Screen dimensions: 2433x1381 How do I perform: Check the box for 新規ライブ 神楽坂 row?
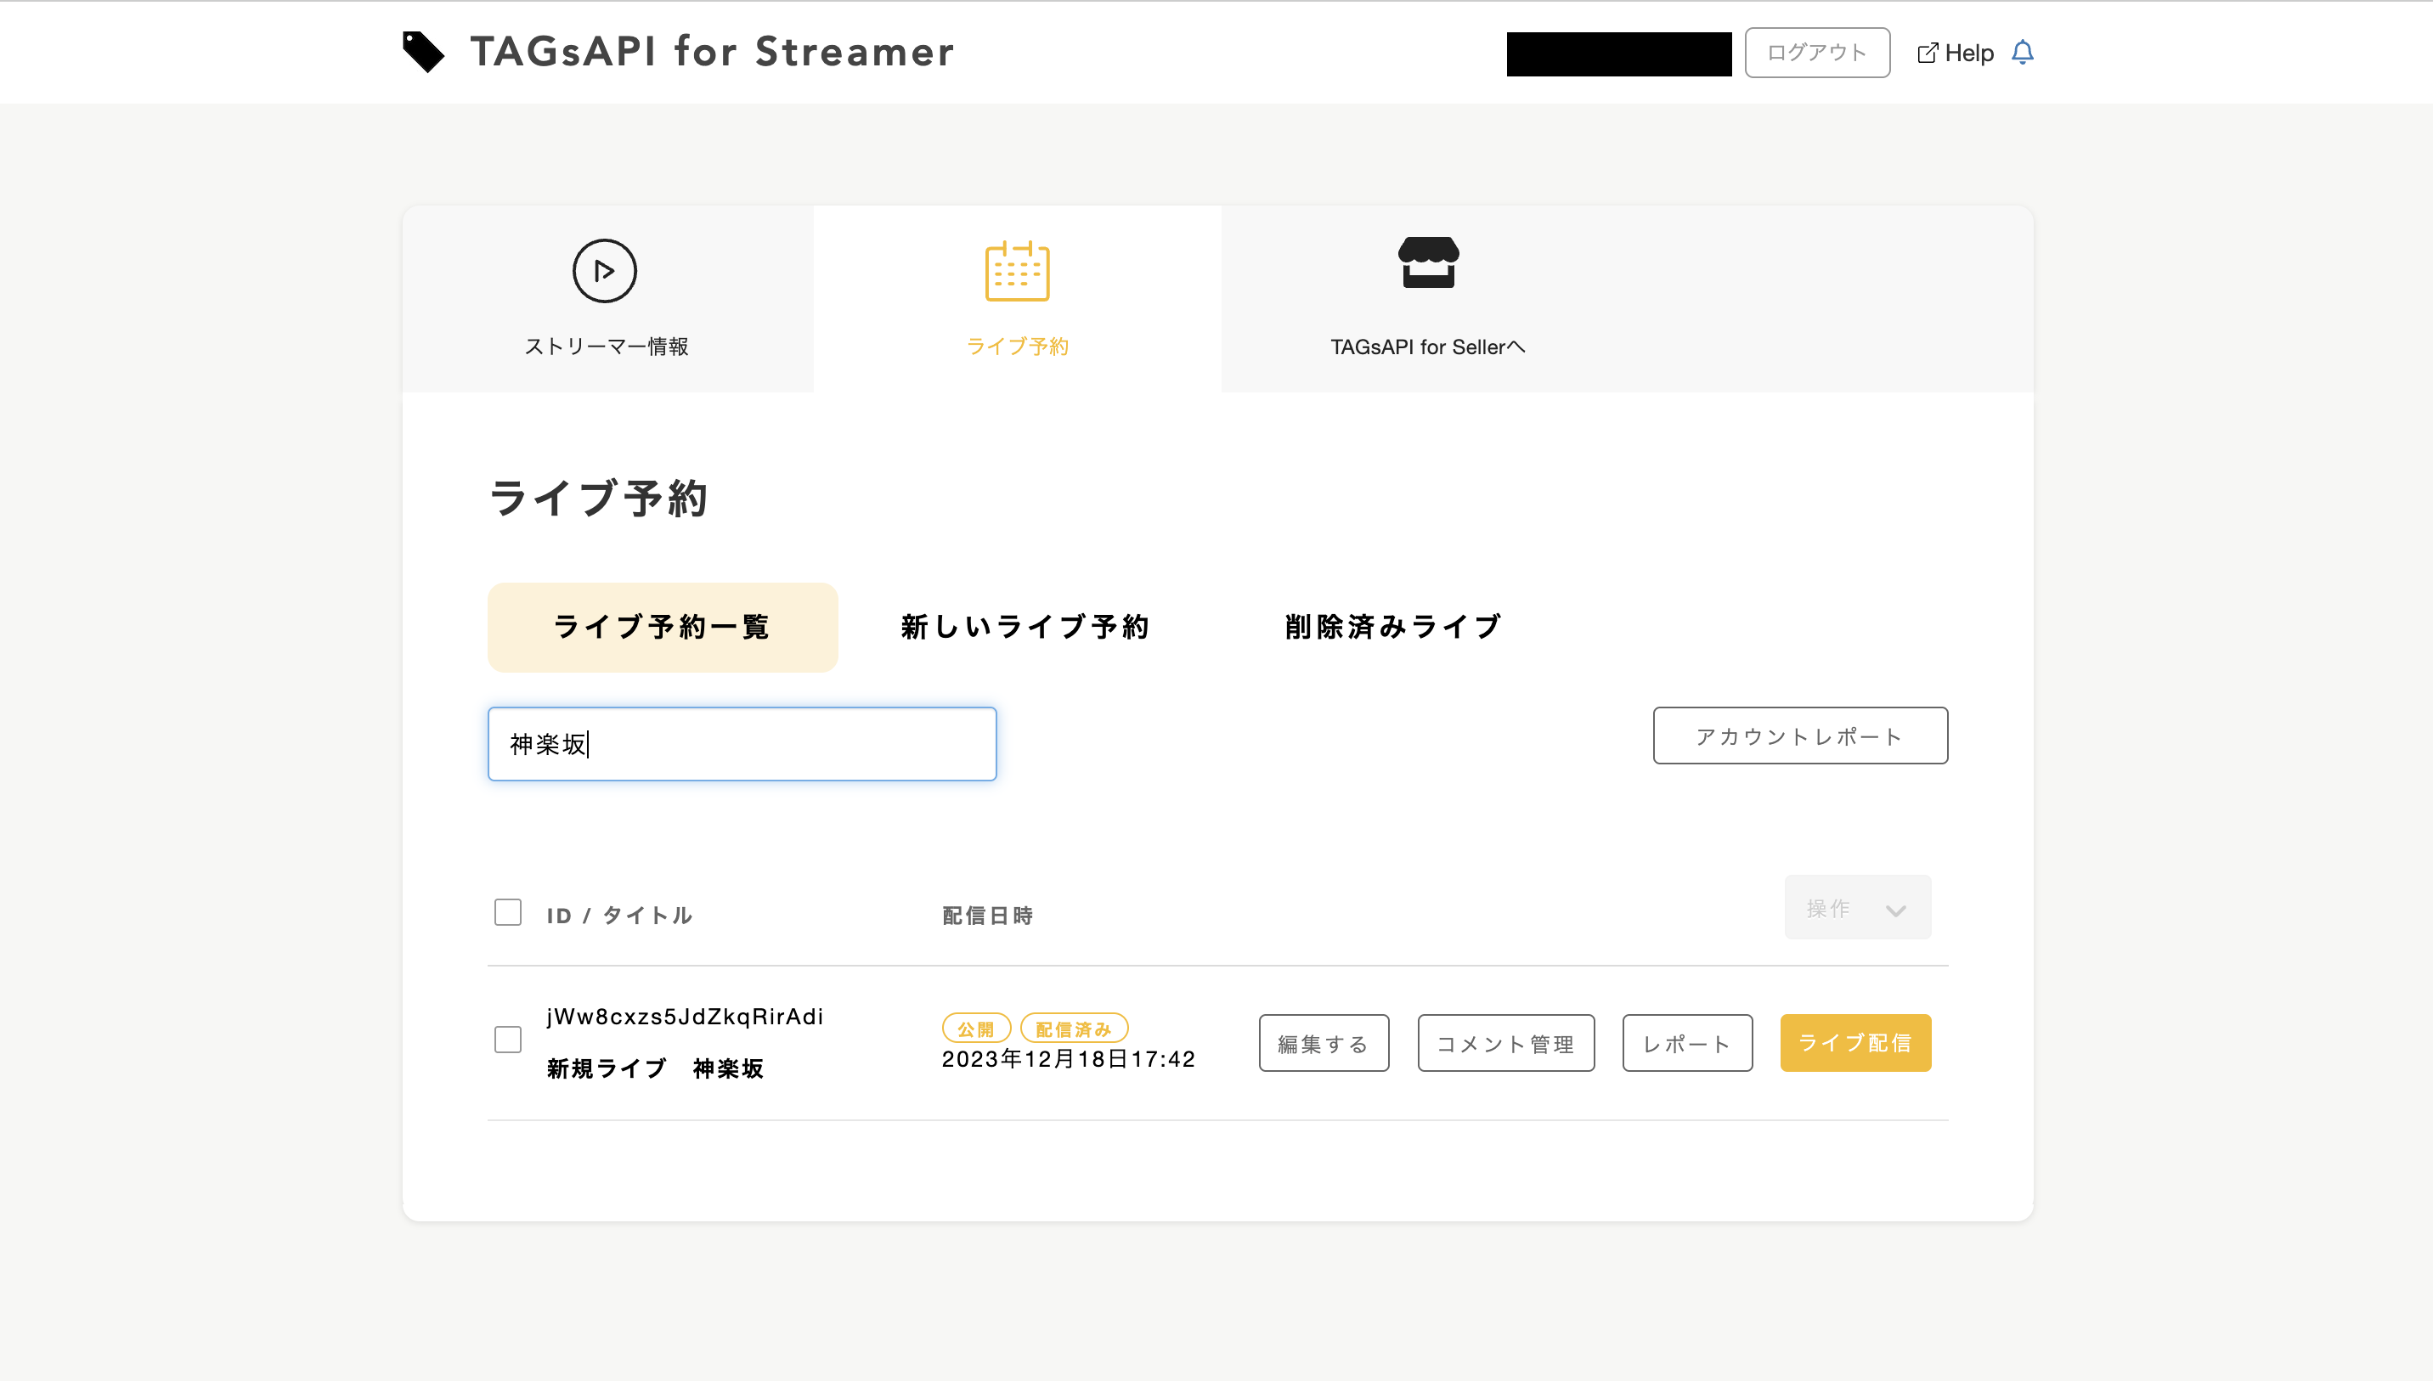tap(507, 1040)
